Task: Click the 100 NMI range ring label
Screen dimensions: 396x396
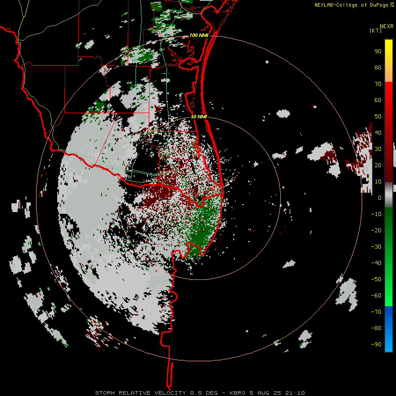Action: (199, 35)
